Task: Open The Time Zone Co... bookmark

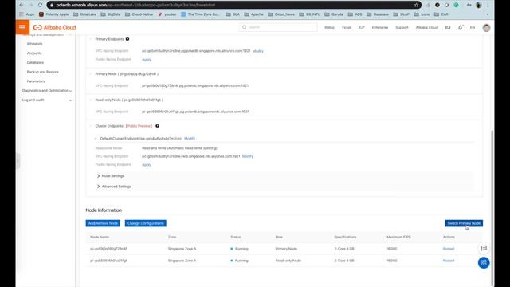Action: tap(200, 14)
